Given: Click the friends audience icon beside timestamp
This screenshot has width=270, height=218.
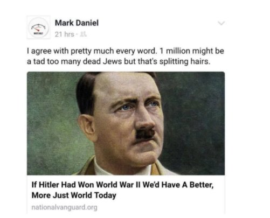Looking at the screenshot, I should point(84,34).
